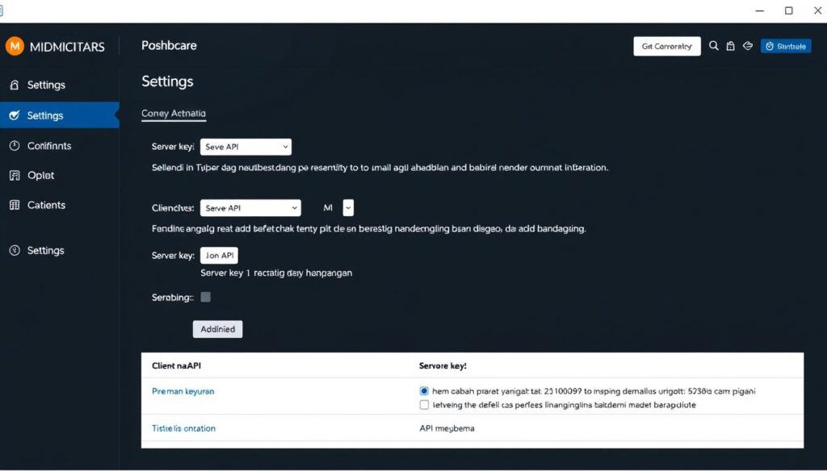This screenshot has width=827, height=472.
Task: Click the clipboard icon in header
Action: [730, 46]
